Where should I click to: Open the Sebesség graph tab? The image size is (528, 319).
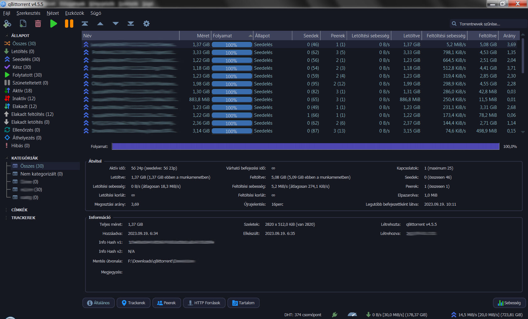(x=509, y=303)
